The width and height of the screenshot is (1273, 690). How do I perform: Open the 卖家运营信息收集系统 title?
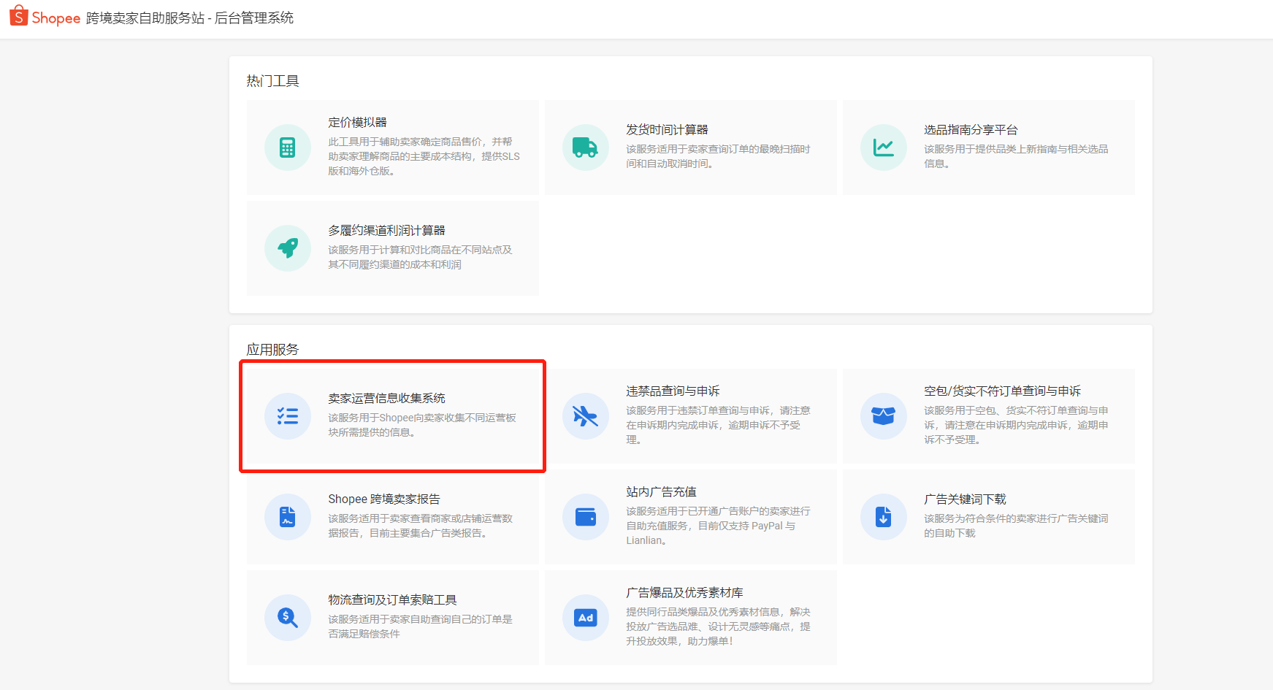386,398
